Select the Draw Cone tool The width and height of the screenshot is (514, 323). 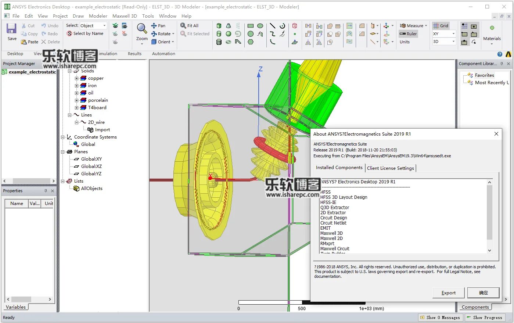click(x=229, y=26)
